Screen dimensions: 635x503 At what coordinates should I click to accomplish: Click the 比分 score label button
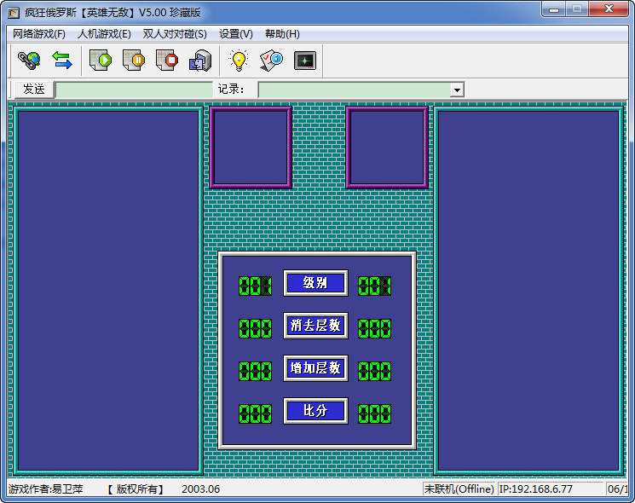pos(315,411)
